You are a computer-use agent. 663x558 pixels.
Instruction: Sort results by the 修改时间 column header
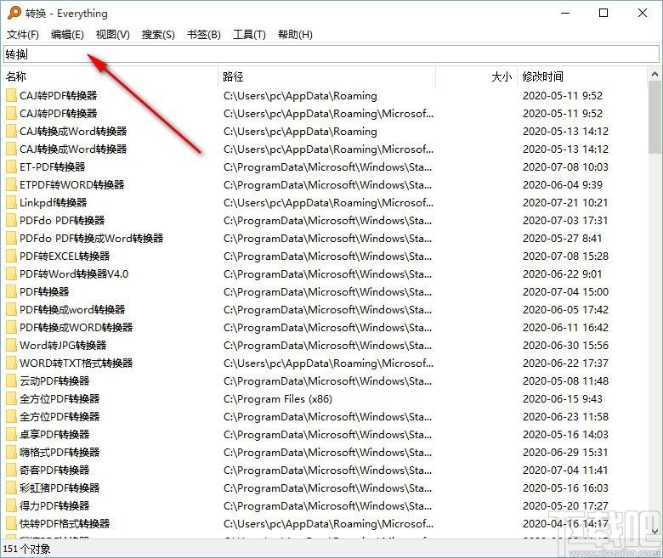581,76
